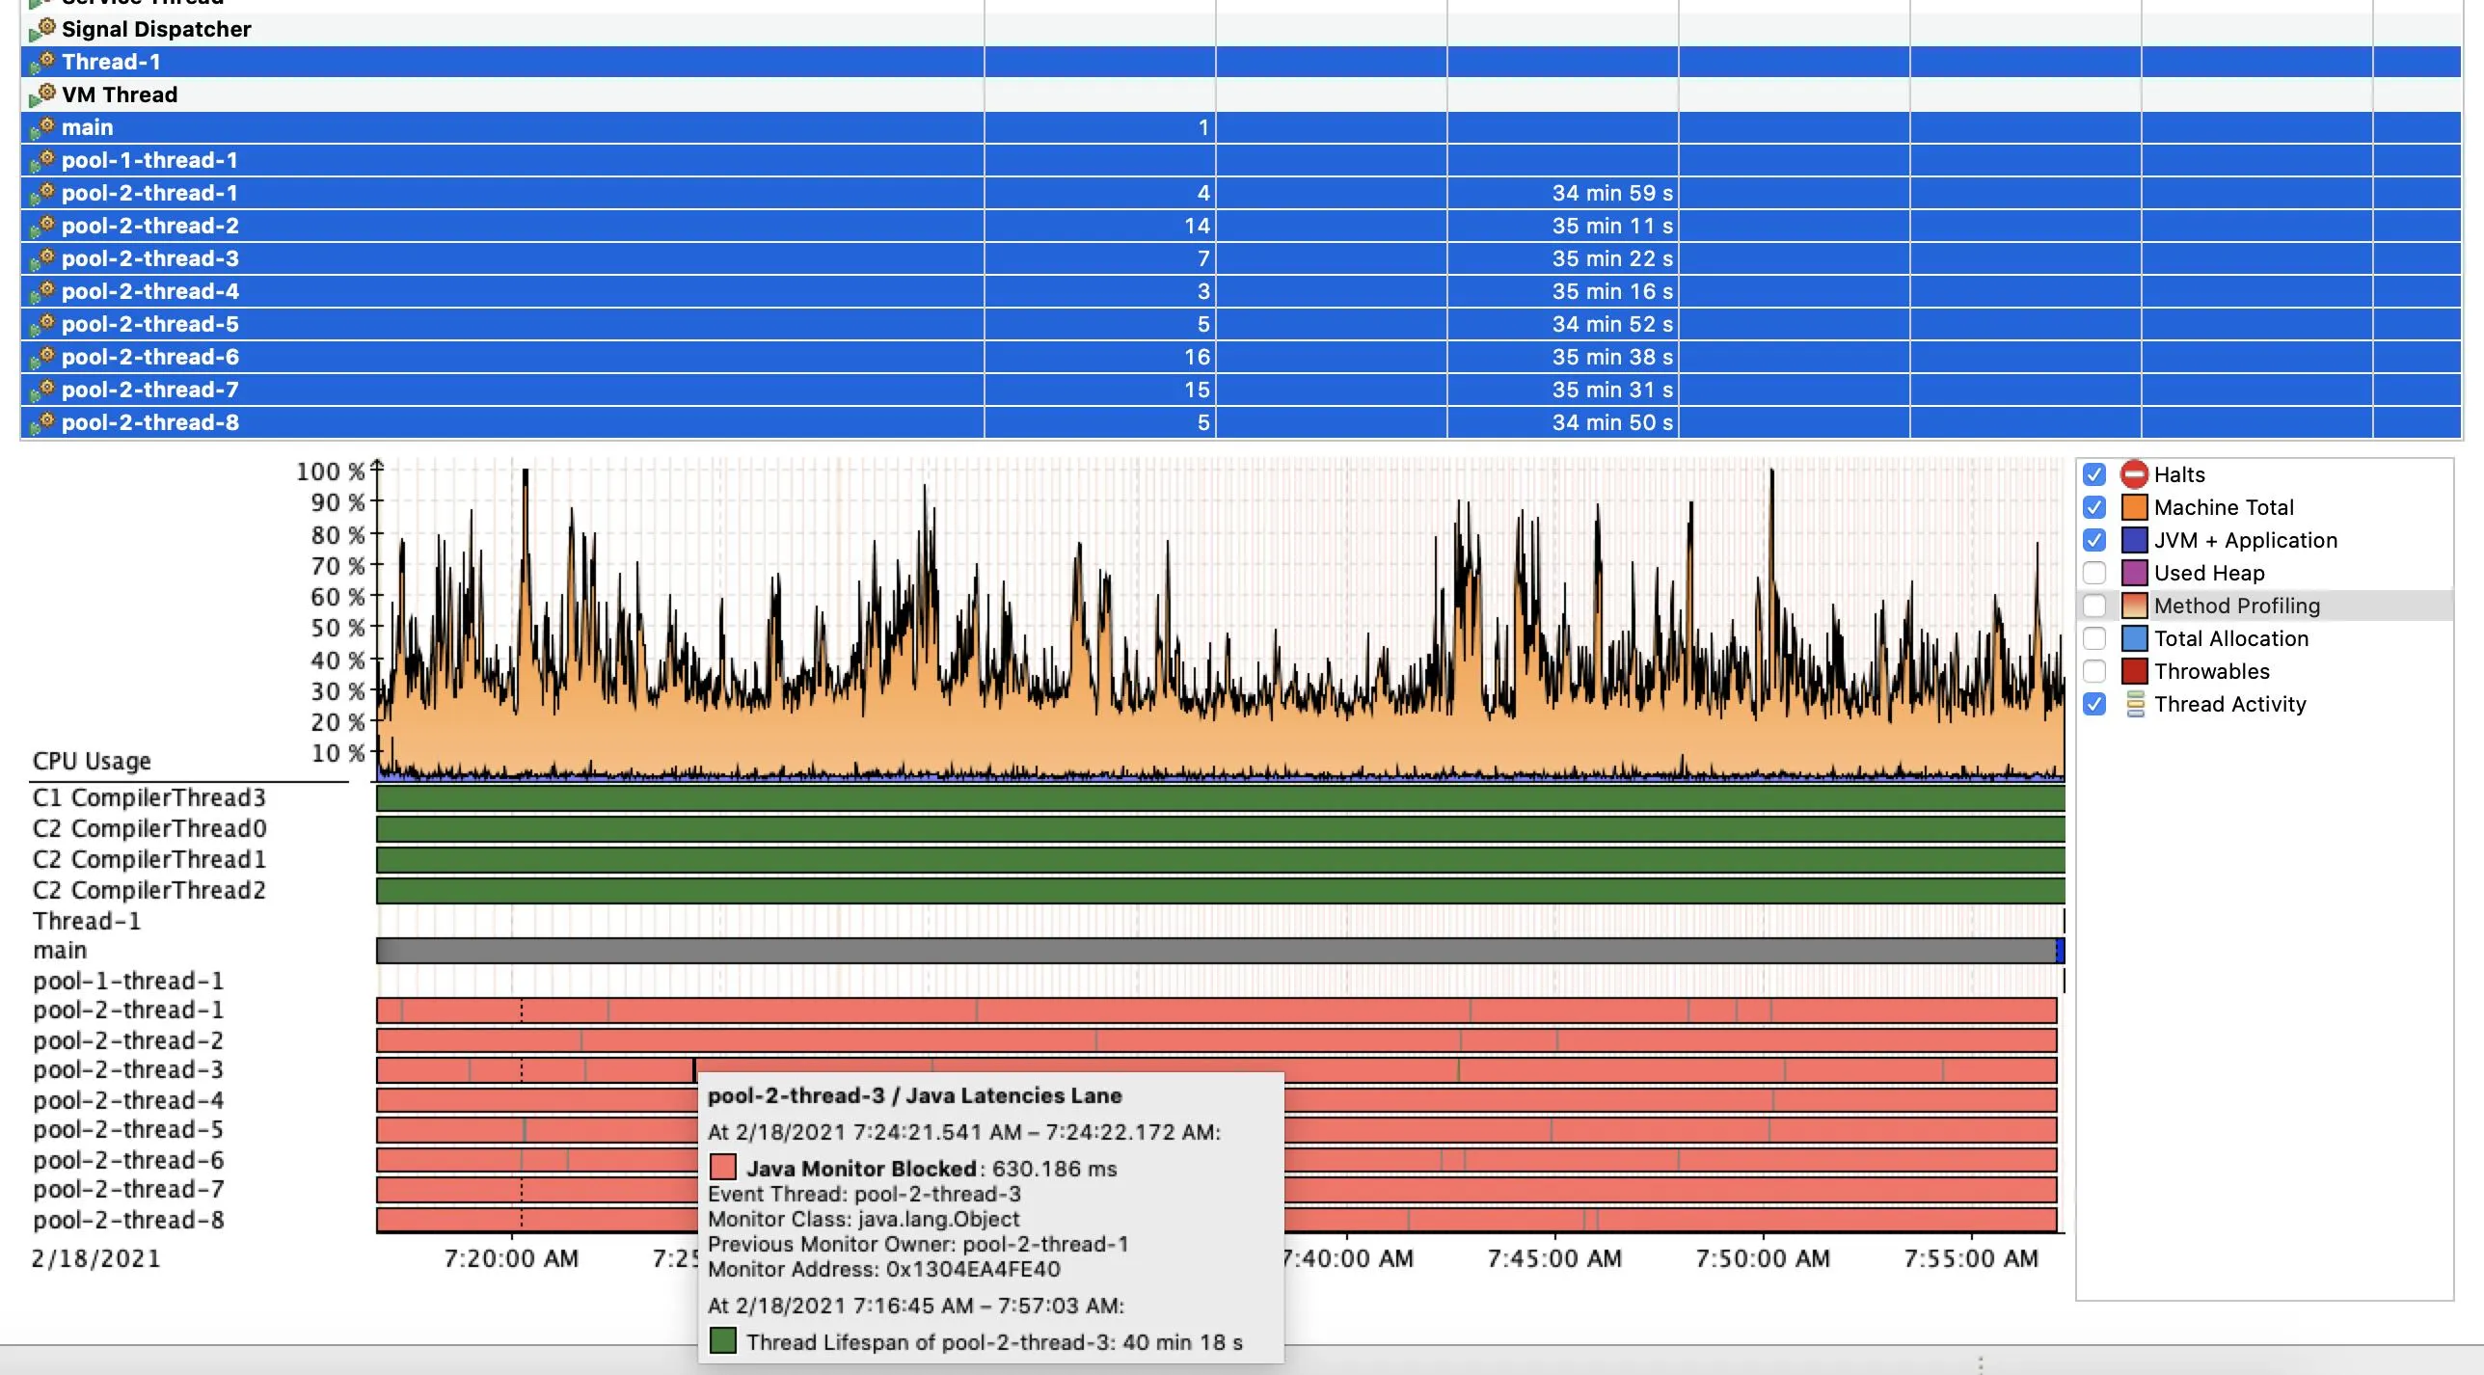Turn on the Throwables checkbox

click(2093, 671)
